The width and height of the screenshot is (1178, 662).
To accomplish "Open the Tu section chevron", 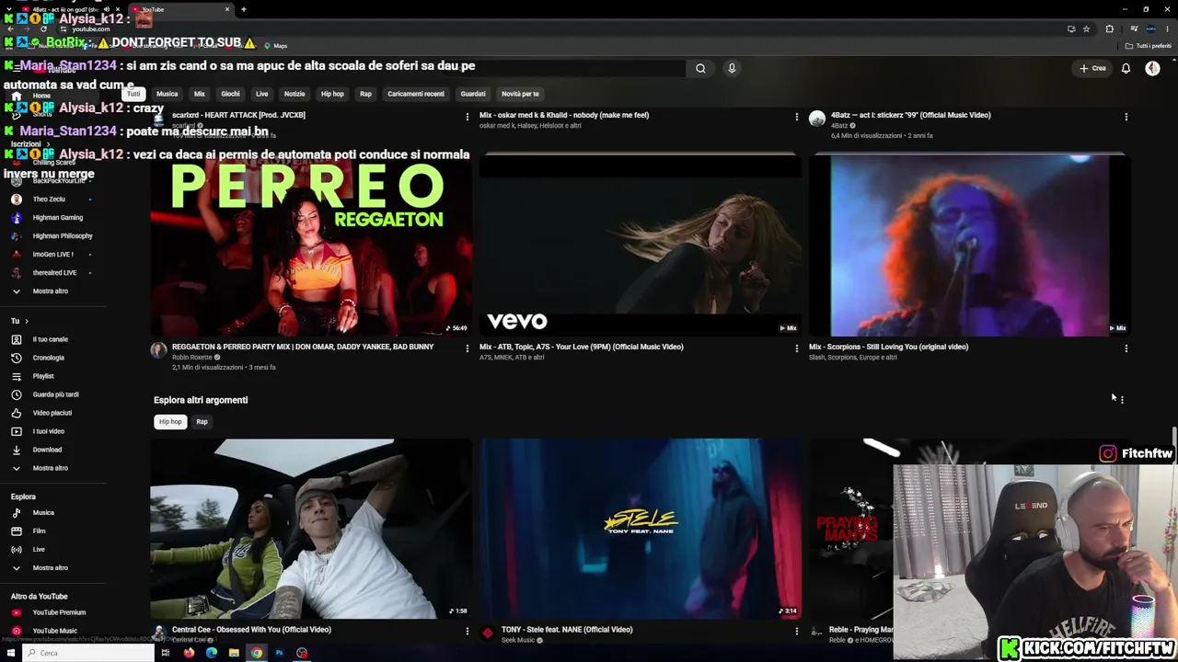I will click(26, 321).
